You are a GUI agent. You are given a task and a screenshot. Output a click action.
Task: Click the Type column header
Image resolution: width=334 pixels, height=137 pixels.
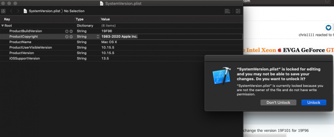(x=80, y=19)
